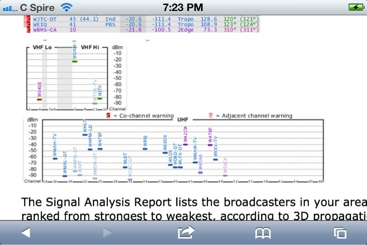367x245 pixels.
Task: Click the red Co-channel warning legend icon
Action: [x=108, y=116]
